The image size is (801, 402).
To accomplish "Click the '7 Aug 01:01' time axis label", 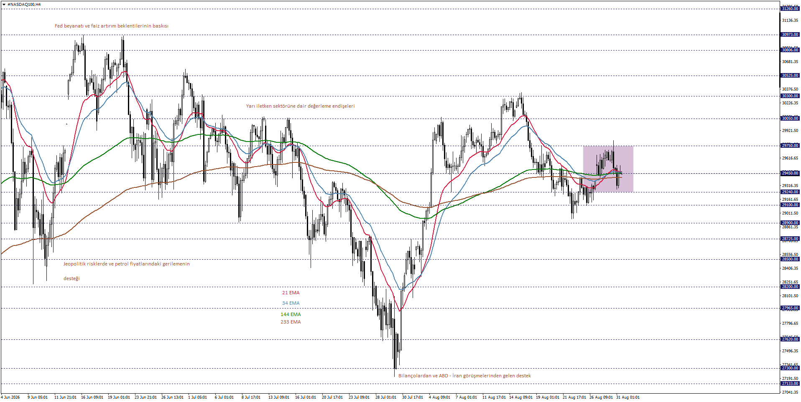I will point(466,397).
